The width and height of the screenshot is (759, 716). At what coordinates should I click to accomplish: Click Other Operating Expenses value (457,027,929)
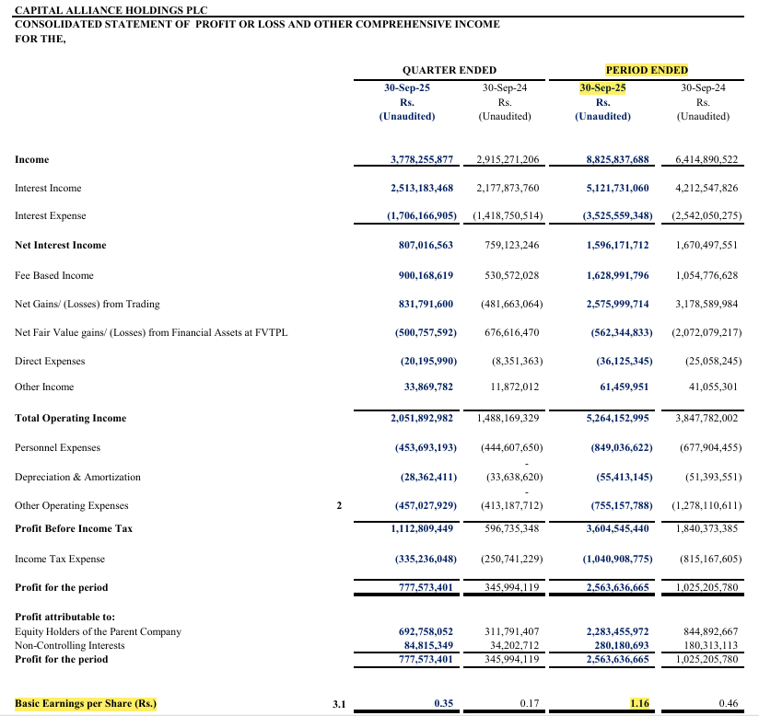[x=426, y=506]
